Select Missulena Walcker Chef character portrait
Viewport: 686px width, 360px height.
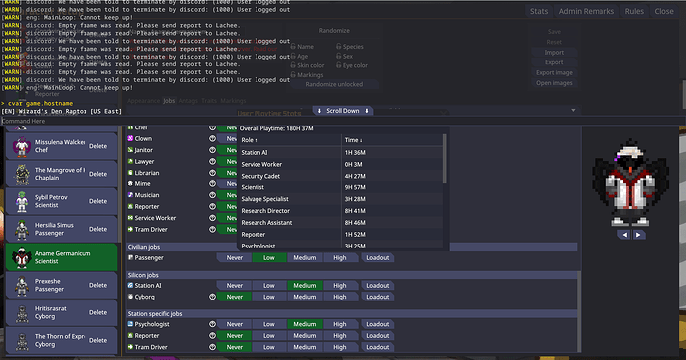point(22,146)
